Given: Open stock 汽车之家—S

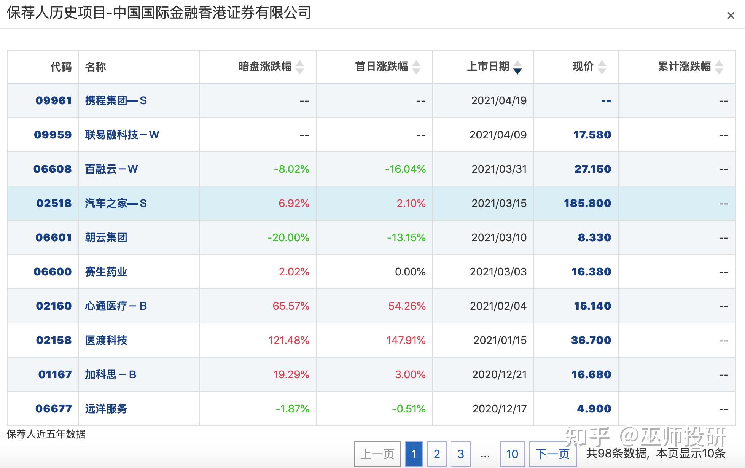Looking at the screenshot, I should pyautogui.click(x=116, y=203).
